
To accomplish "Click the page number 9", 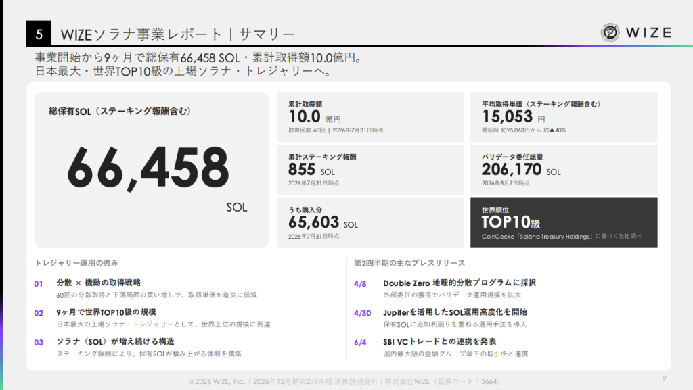I will [x=665, y=379].
